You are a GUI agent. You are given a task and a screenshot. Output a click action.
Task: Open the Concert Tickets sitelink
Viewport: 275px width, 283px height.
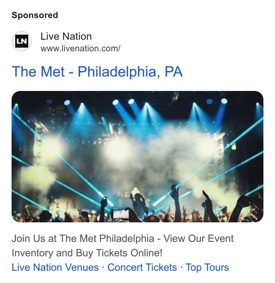[142, 267]
